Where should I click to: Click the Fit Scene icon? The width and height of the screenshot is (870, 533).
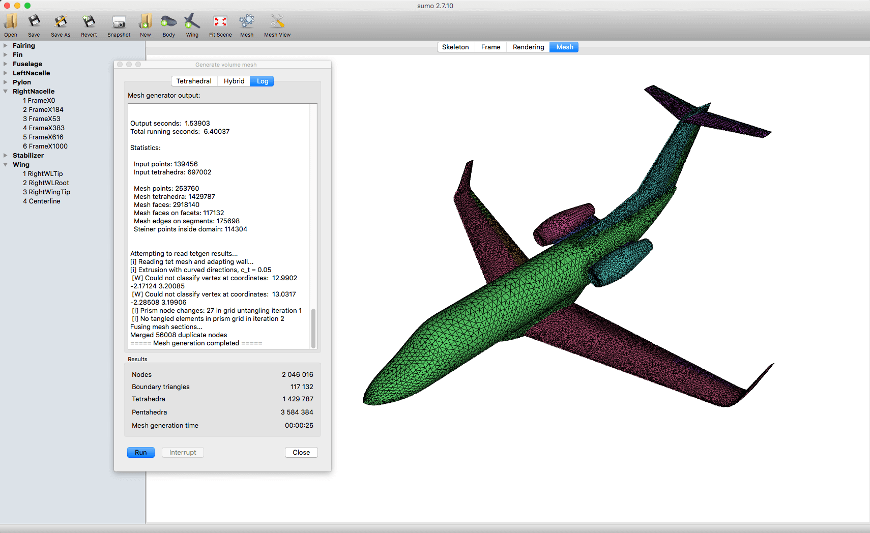coord(220,22)
